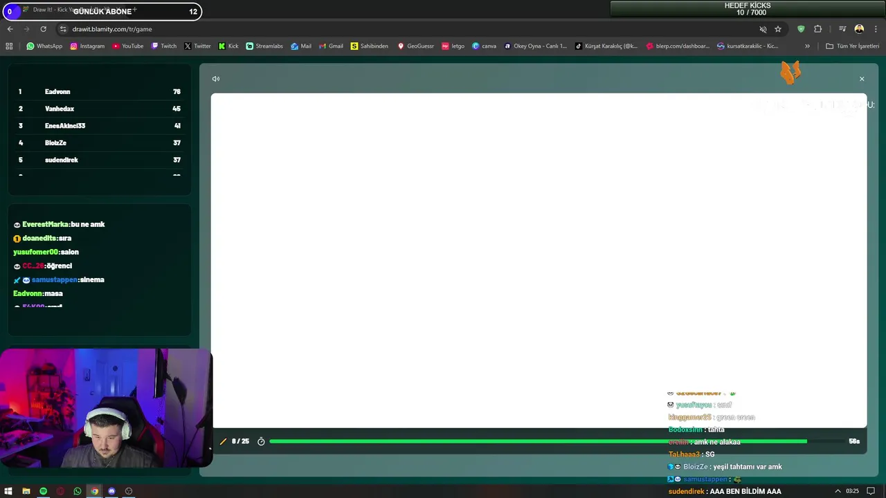This screenshot has height=498, width=886.
Task: Open the Twitter bookmark
Action: 197,46
